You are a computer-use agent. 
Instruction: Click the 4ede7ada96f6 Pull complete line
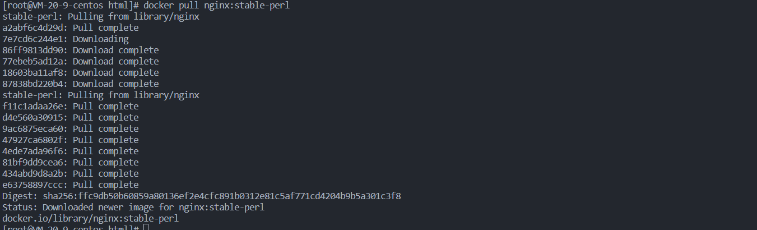click(71, 151)
